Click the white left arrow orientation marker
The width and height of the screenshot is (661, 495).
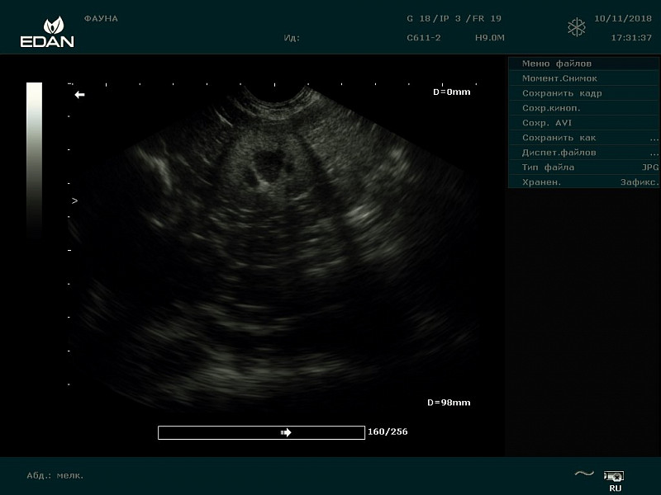[x=79, y=95]
